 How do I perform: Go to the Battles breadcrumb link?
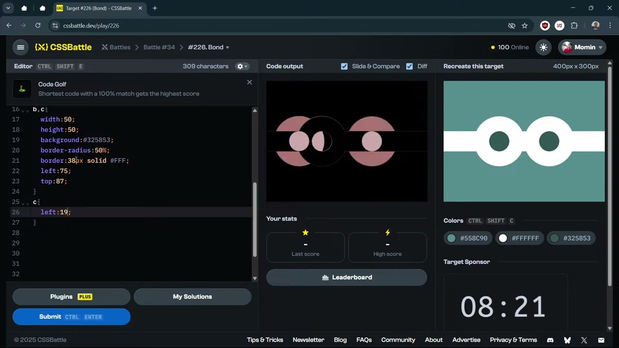116,47
